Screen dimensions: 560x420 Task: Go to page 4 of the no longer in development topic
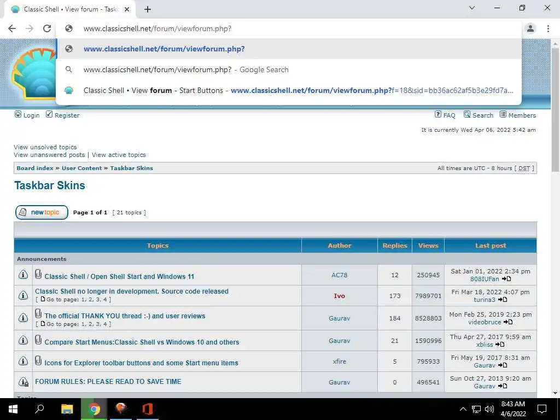tap(105, 300)
